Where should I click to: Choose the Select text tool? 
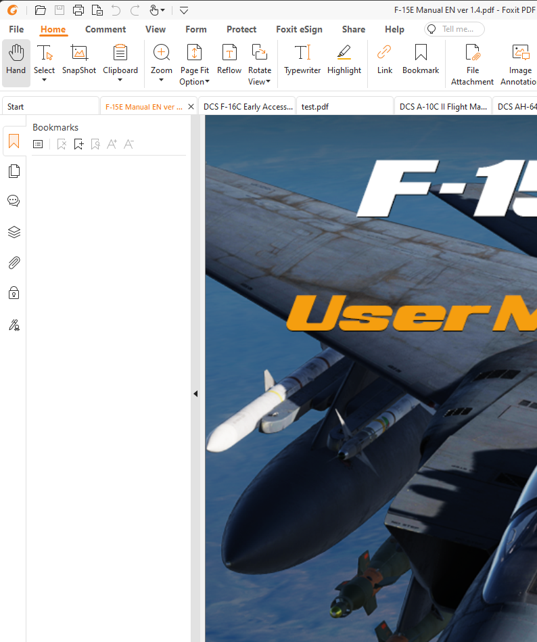tap(44, 60)
